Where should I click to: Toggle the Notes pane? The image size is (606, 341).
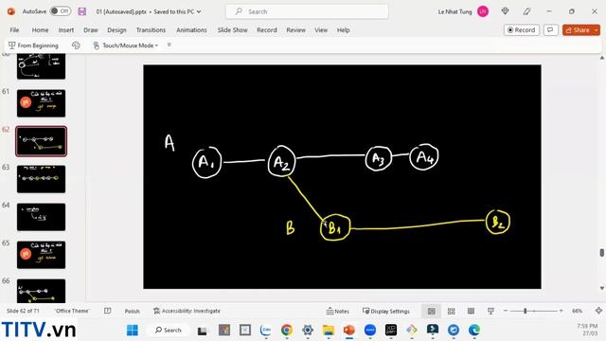pyautogui.click(x=337, y=311)
